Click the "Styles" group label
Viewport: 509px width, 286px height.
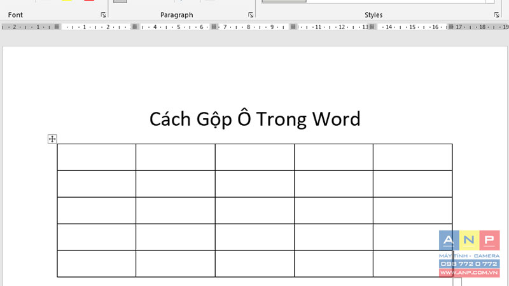[373, 15]
